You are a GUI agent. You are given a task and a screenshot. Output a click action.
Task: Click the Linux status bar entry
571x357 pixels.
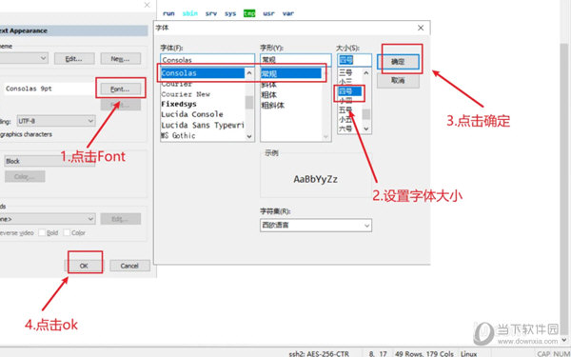pyautogui.click(x=468, y=353)
